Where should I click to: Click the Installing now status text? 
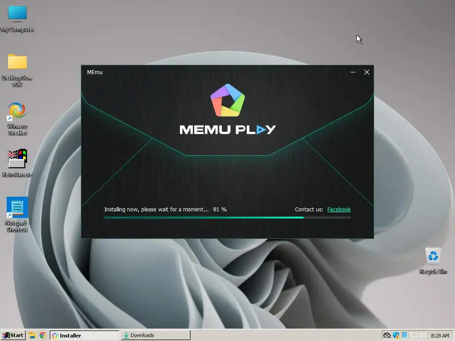[x=156, y=210]
